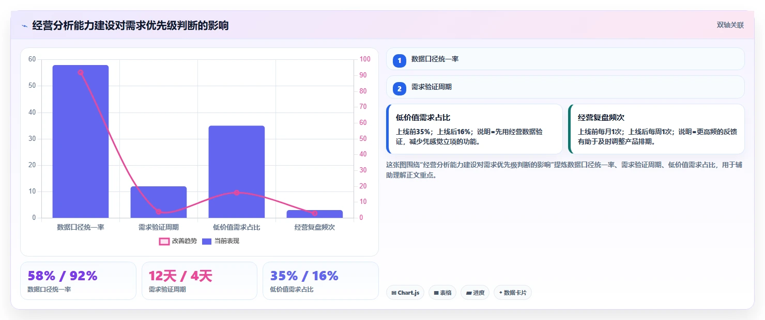The image size is (765, 320).
Task: Open the 经营复盘频次 detail card
Action: click(656, 129)
